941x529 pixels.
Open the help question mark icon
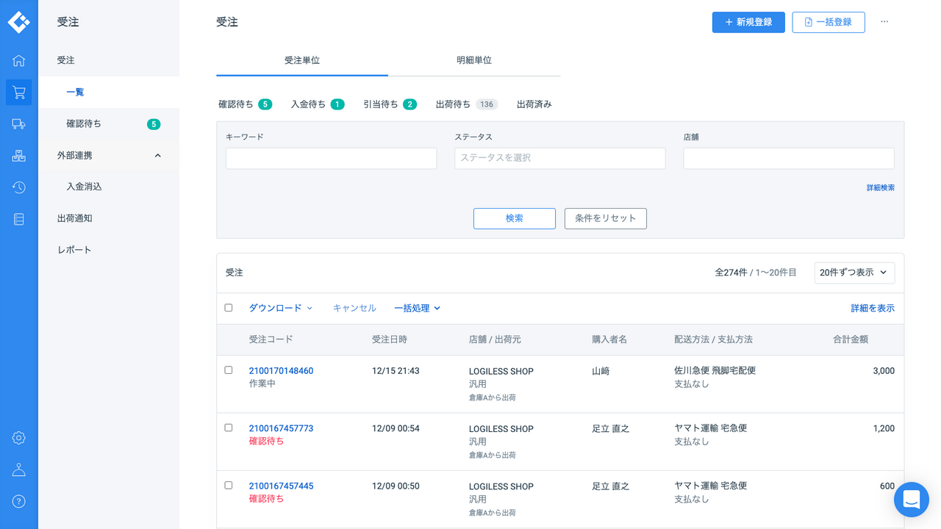[x=18, y=501]
